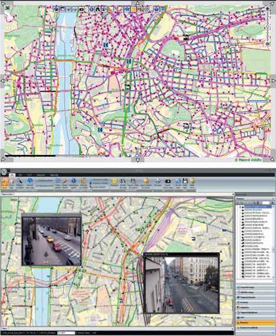Open the Nápověda ribbon tab
Screen dimensions: 276x336
click(54, 175)
